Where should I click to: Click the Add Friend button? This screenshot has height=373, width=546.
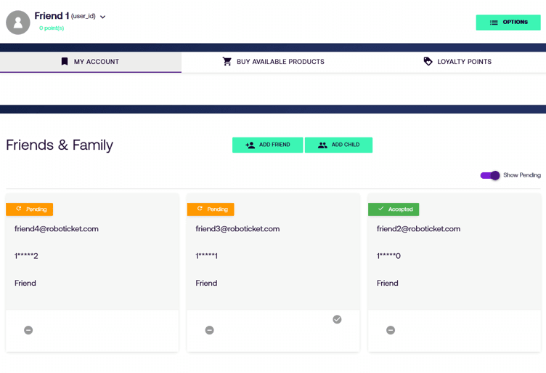(267, 145)
